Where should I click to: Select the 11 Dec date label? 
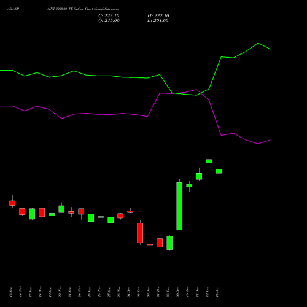pos(198,292)
